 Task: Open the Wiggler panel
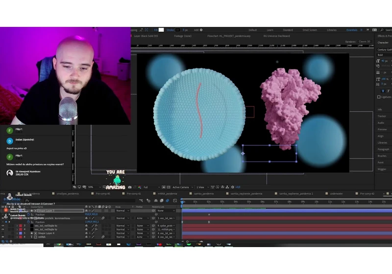click(382, 169)
